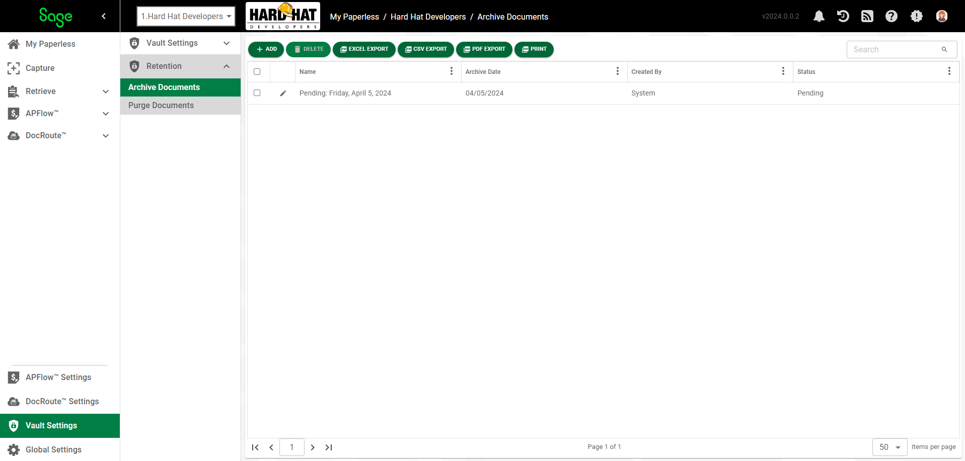Expand the Retrieve menu chevron
This screenshot has width=965, height=461.
click(106, 91)
